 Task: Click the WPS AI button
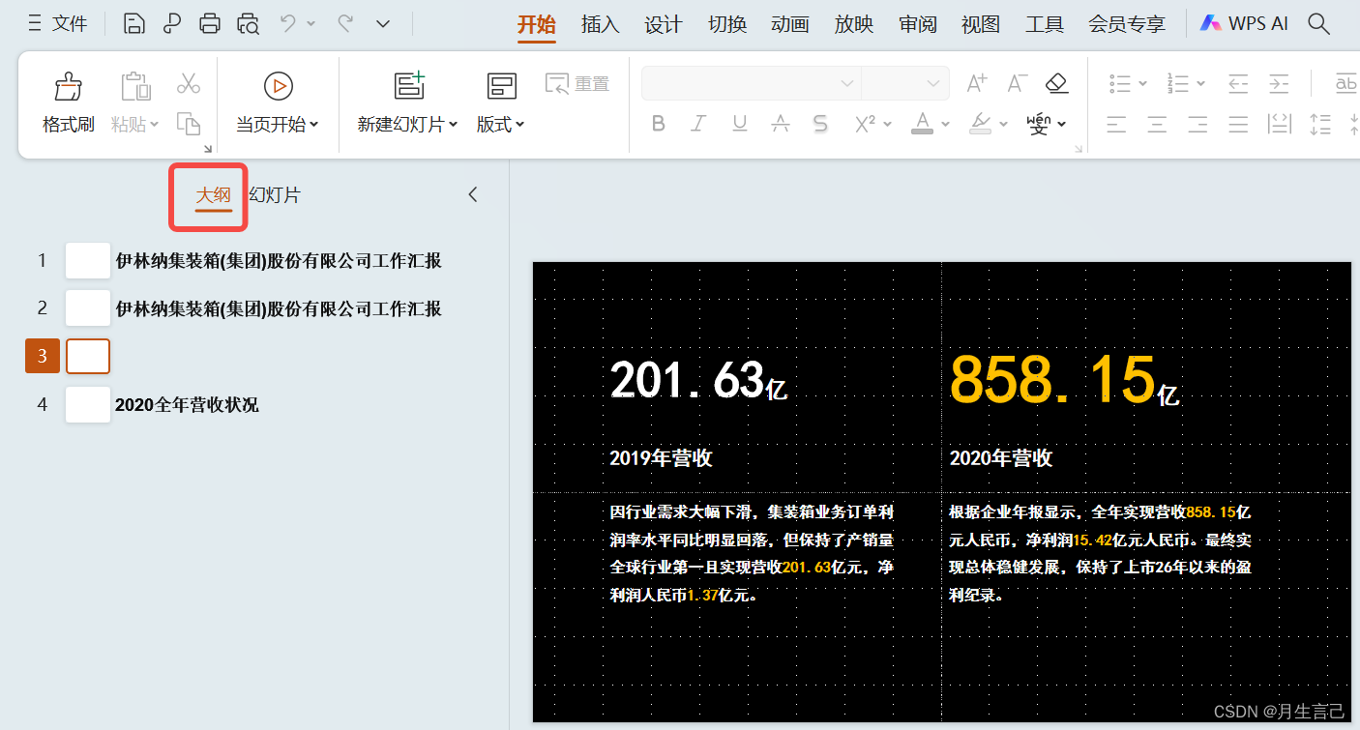1244,24
